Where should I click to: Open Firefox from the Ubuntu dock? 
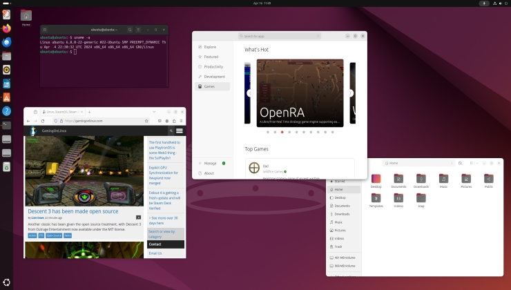click(7, 28)
